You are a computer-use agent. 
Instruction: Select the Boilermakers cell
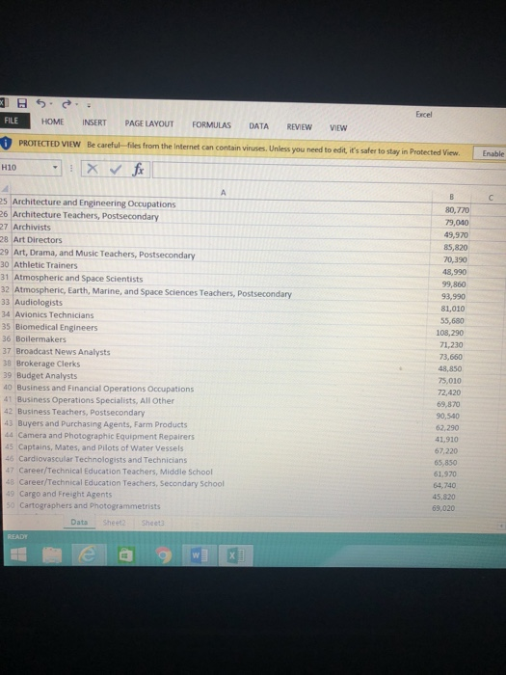pyautogui.click(x=221, y=339)
